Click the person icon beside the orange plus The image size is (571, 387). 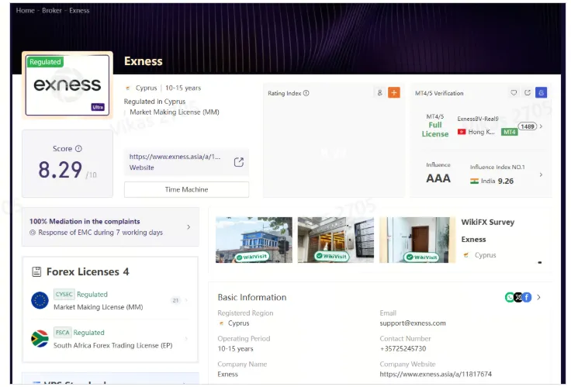click(380, 92)
